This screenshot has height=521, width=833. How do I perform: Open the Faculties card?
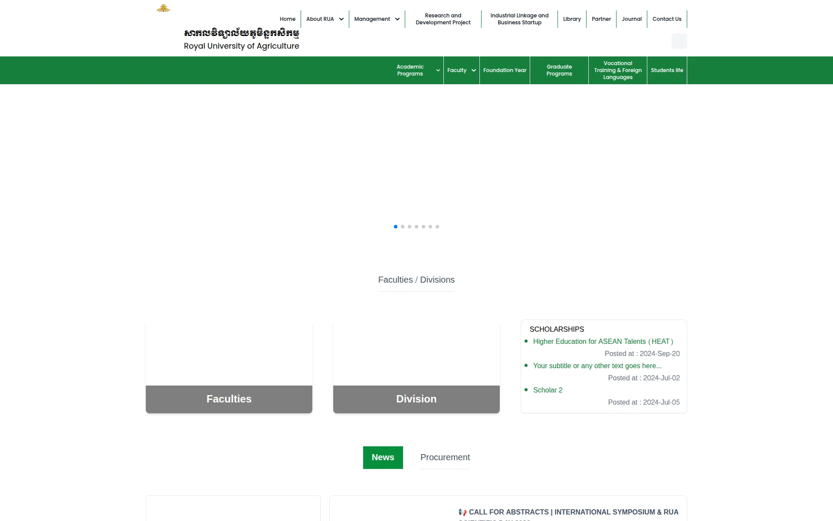point(229,367)
